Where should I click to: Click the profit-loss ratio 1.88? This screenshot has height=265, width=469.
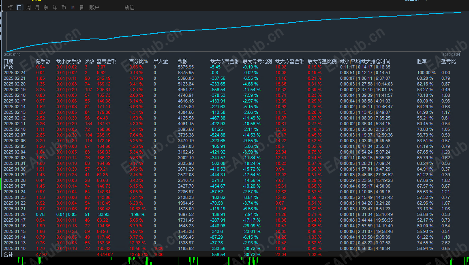[x=445, y=95]
